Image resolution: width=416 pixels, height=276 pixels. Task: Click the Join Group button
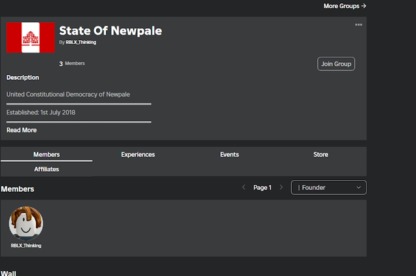[336, 64]
